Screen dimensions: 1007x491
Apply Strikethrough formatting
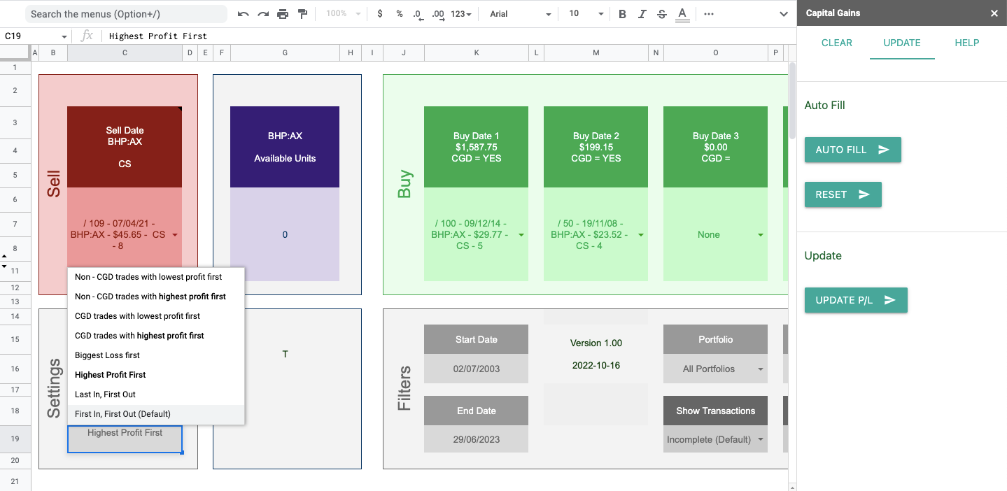662,14
